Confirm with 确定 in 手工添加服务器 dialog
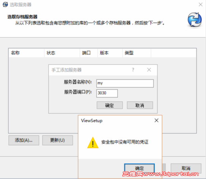 110,105
